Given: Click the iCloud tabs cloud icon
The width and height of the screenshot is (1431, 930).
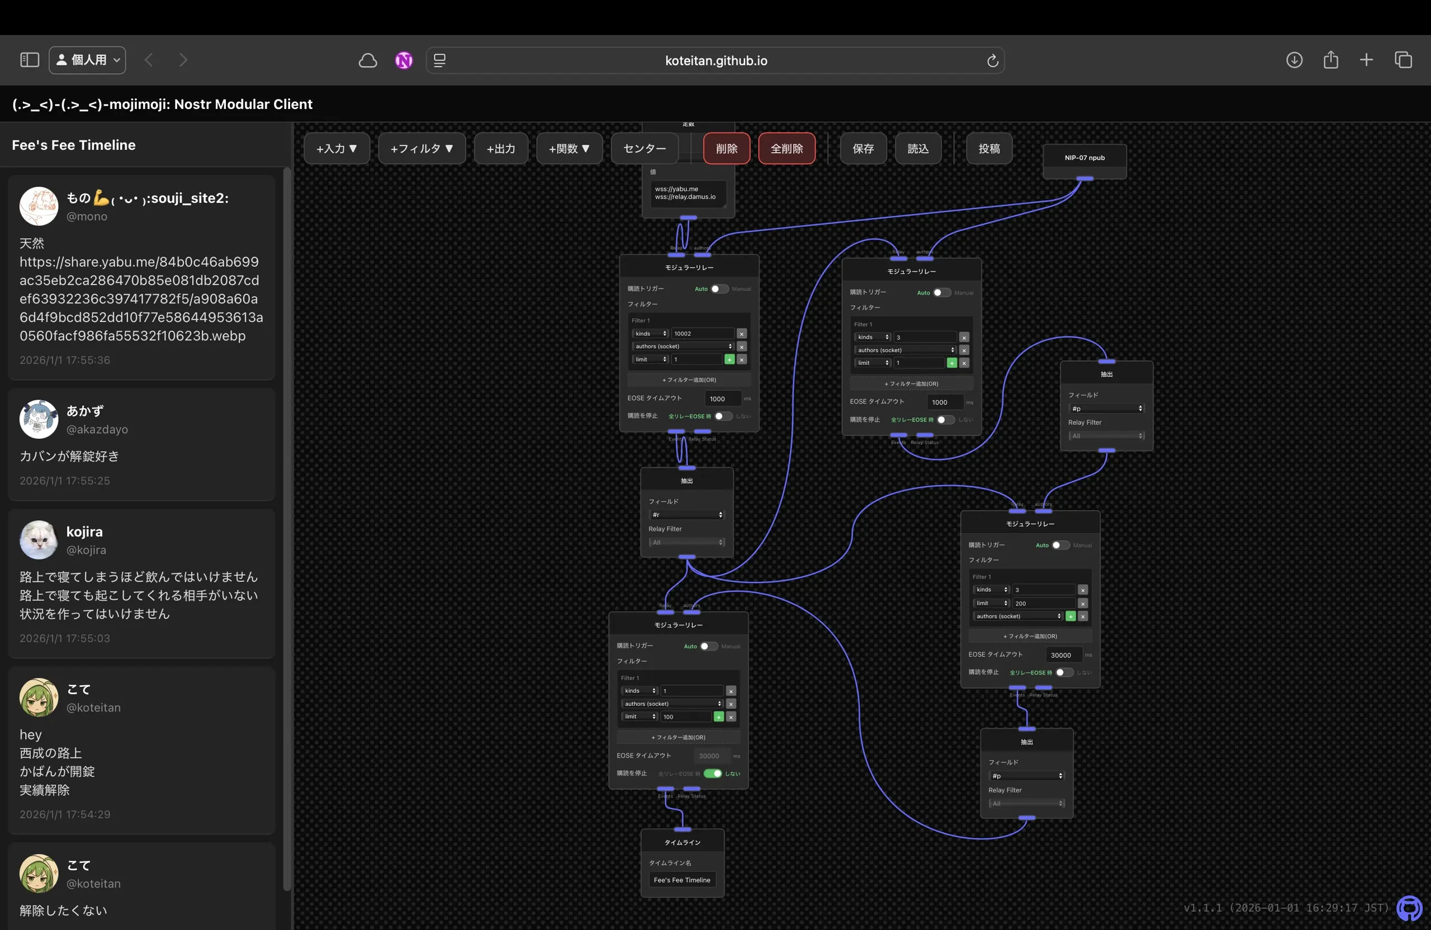Looking at the screenshot, I should (x=368, y=60).
